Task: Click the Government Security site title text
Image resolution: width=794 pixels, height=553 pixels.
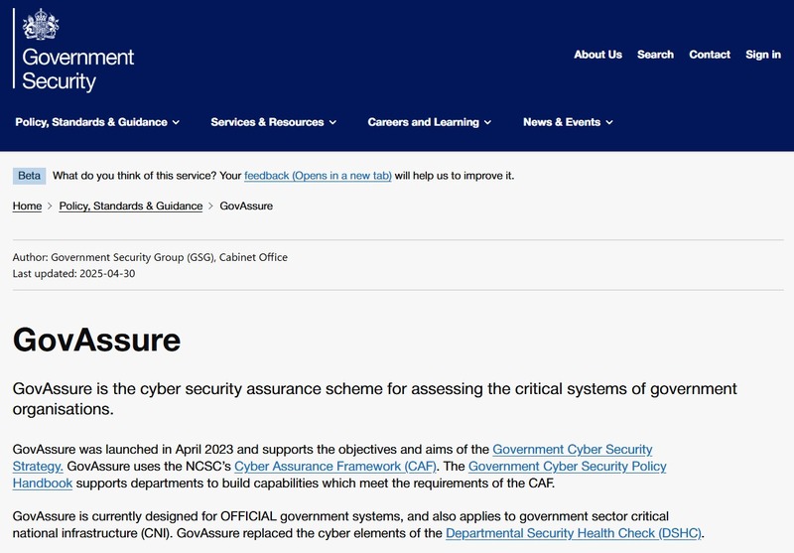Action: coord(77,69)
